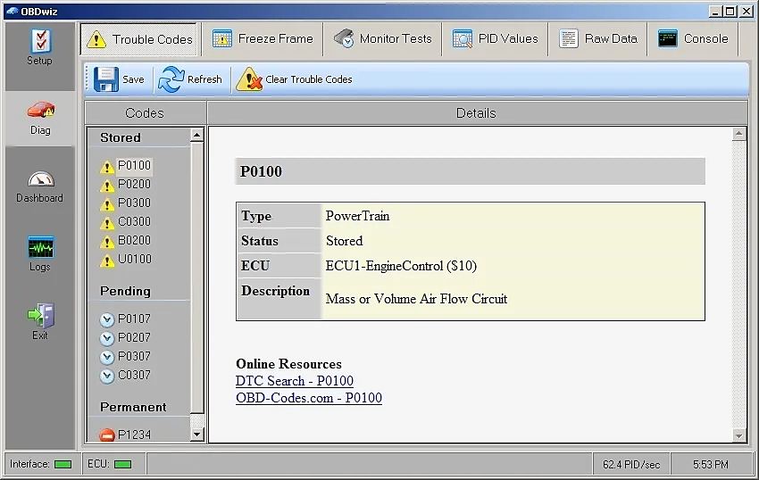
Task: Maximize the OBDwiz window
Action: point(730,11)
